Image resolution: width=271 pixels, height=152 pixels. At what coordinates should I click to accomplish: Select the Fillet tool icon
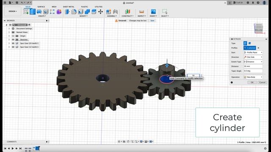click(74, 12)
